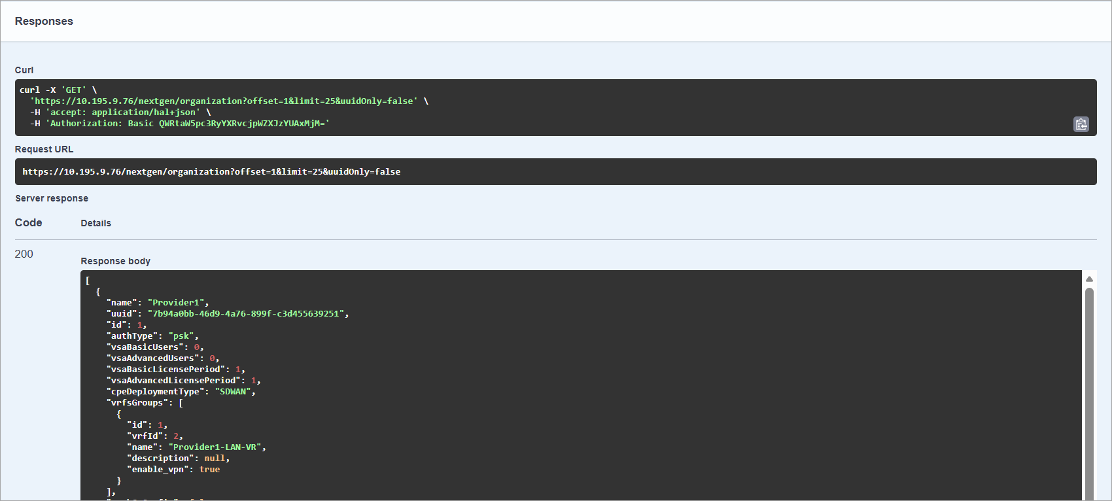Click the "vsaBasicLicensePeriod" line
The height and width of the screenshot is (501, 1112).
point(176,370)
